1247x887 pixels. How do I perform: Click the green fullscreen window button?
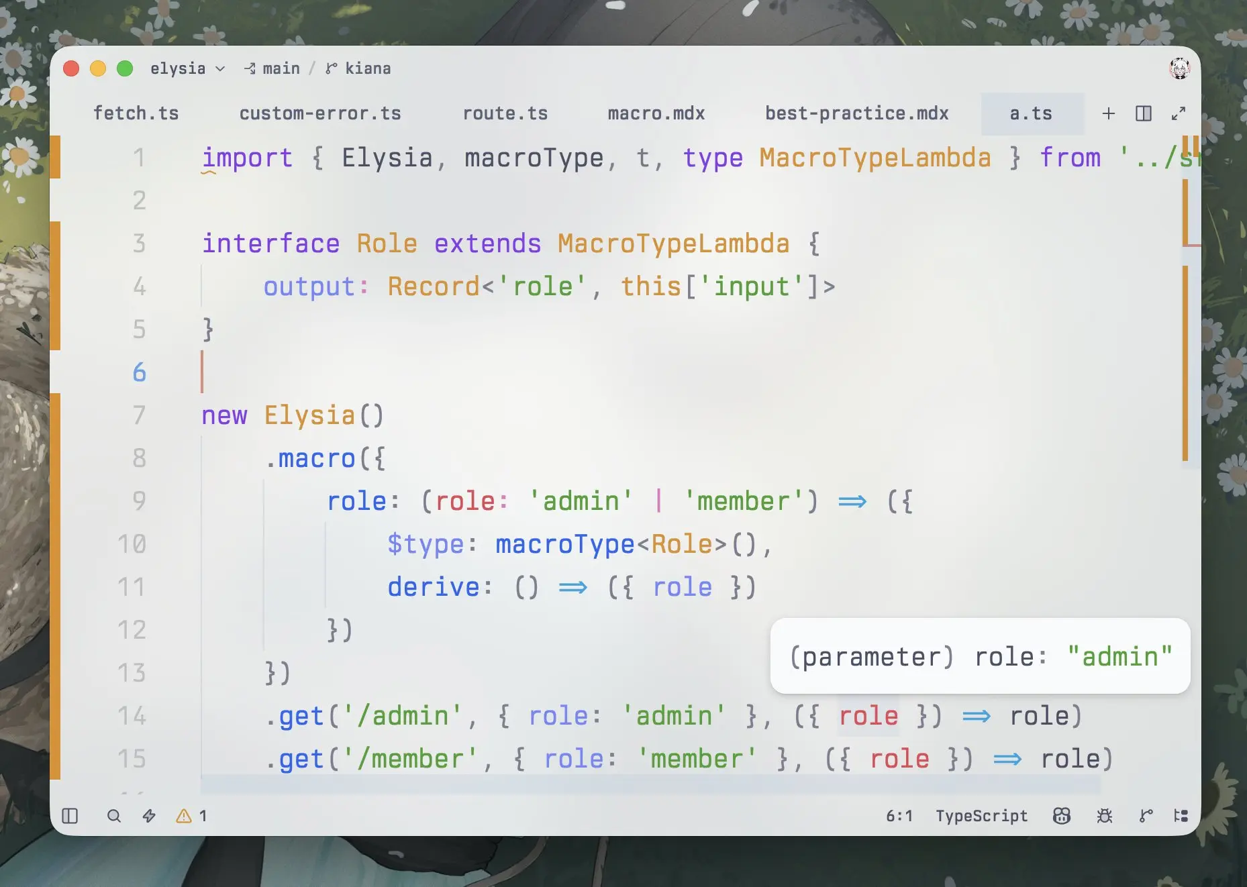click(125, 68)
